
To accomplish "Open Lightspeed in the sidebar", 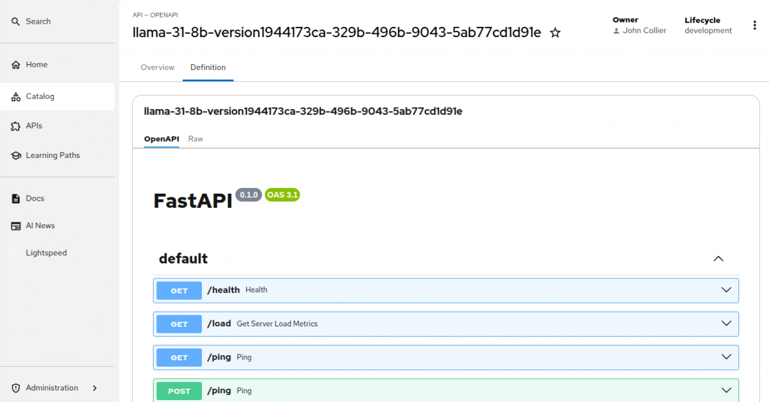I will point(46,253).
